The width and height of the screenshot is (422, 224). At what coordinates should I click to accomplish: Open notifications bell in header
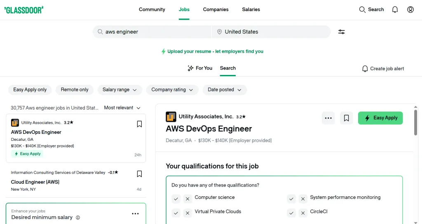[x=395, y=9]
